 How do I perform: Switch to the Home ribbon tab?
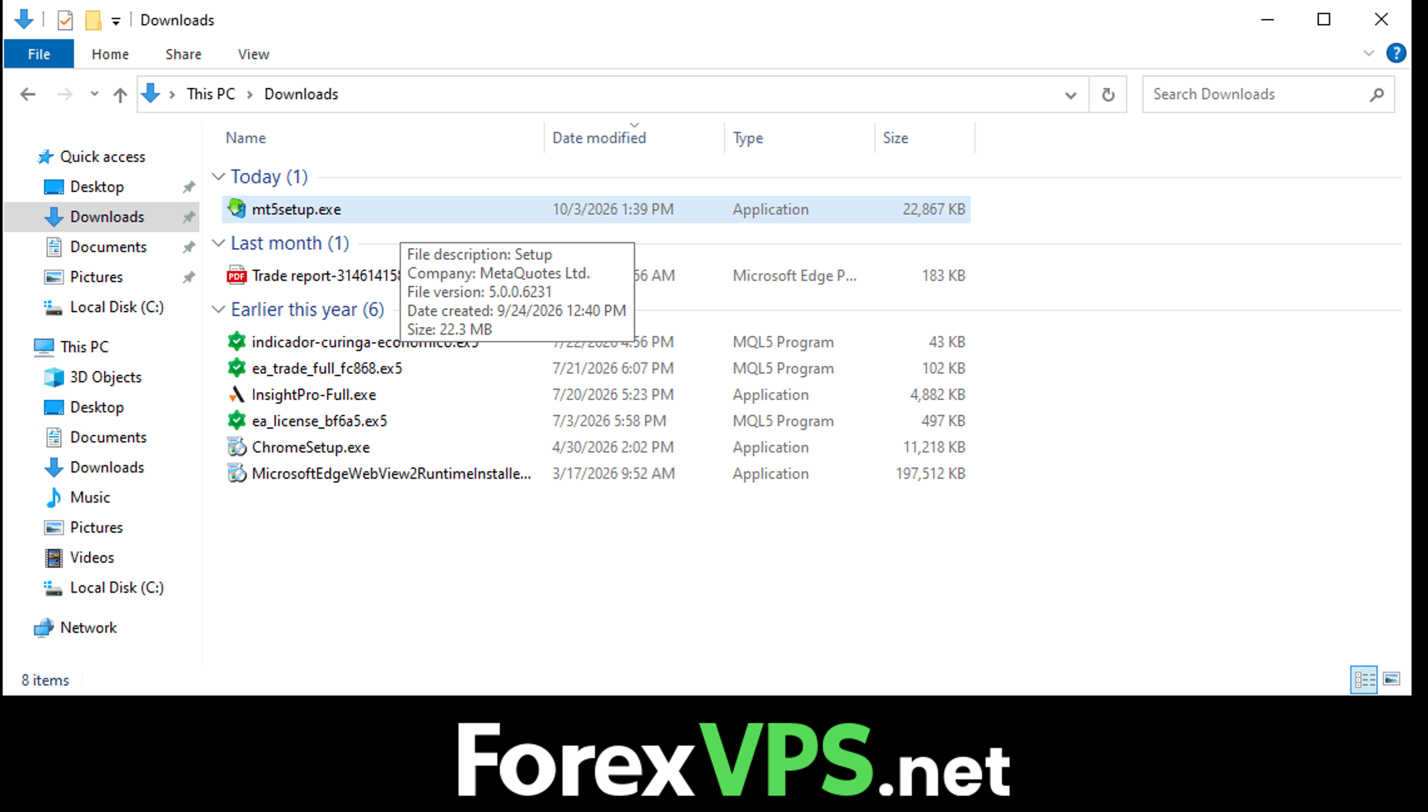click(x=110, y=54)
